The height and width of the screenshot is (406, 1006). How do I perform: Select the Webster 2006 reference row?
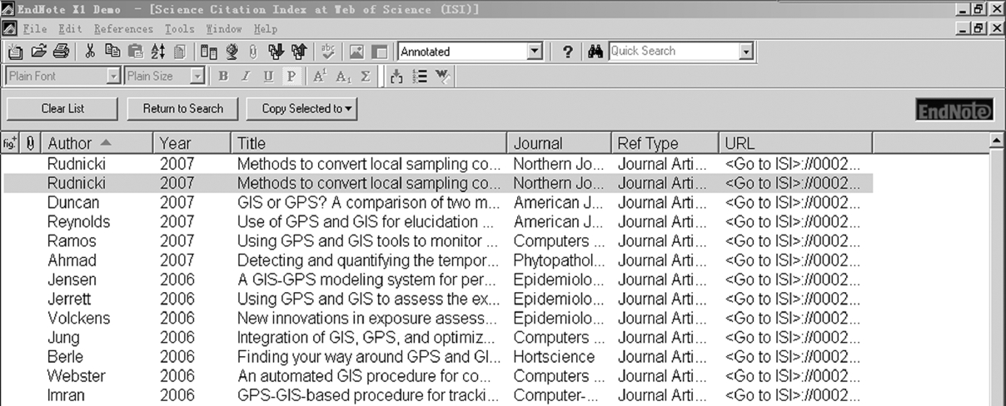pos(438,376)
